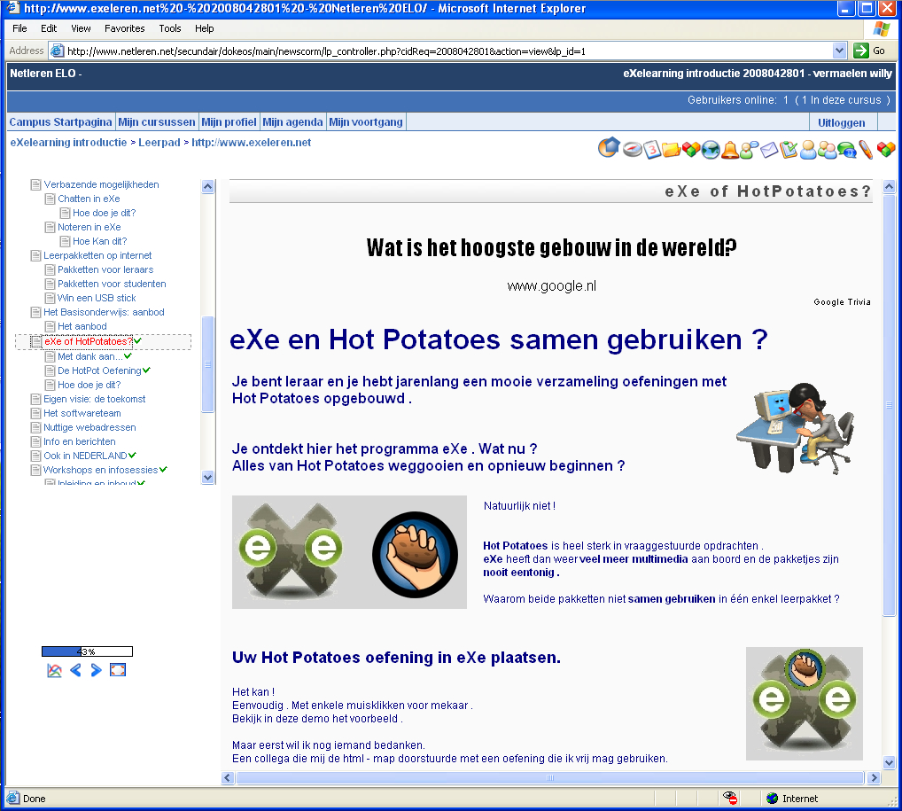Click http://www.exeleren.net breadcrumb link
This screenshot has height=811, width=902.
(251, 142)
